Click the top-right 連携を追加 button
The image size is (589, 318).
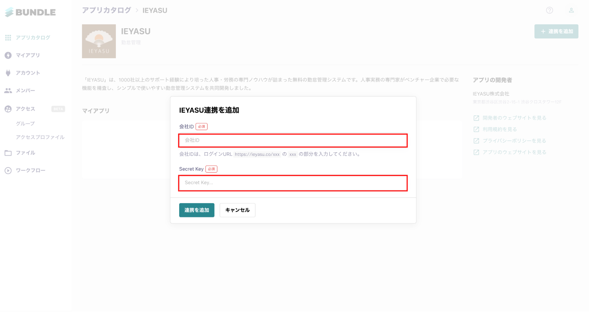556,31
